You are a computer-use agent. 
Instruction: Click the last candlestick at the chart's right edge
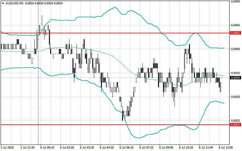(220, 87)
